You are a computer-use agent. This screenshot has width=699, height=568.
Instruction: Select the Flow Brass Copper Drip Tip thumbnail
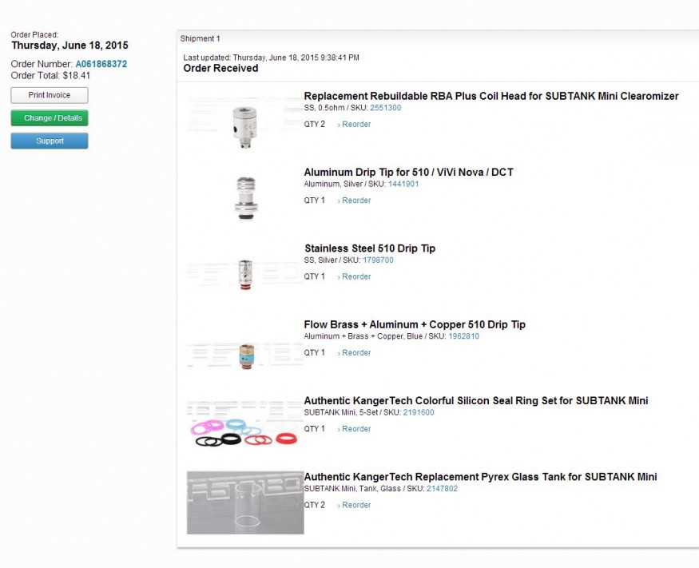point(245,352)
